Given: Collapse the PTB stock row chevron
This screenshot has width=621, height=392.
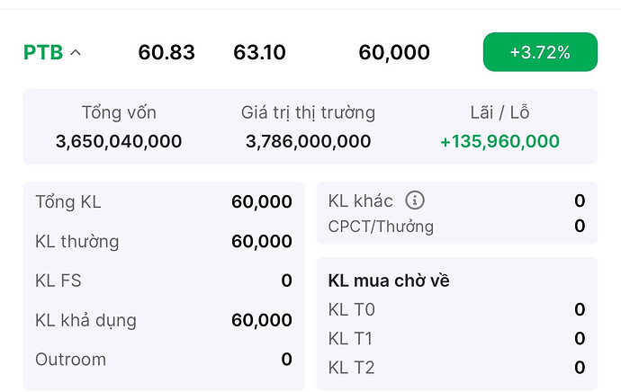Looking at the screenshot, I should click(76, 53).
